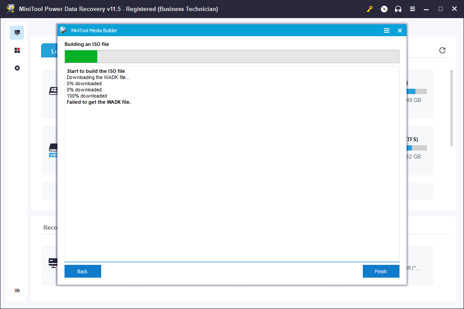Select the '100% downloaded' log line
This screenshot has width=464, height=309.
coord(87,96)
